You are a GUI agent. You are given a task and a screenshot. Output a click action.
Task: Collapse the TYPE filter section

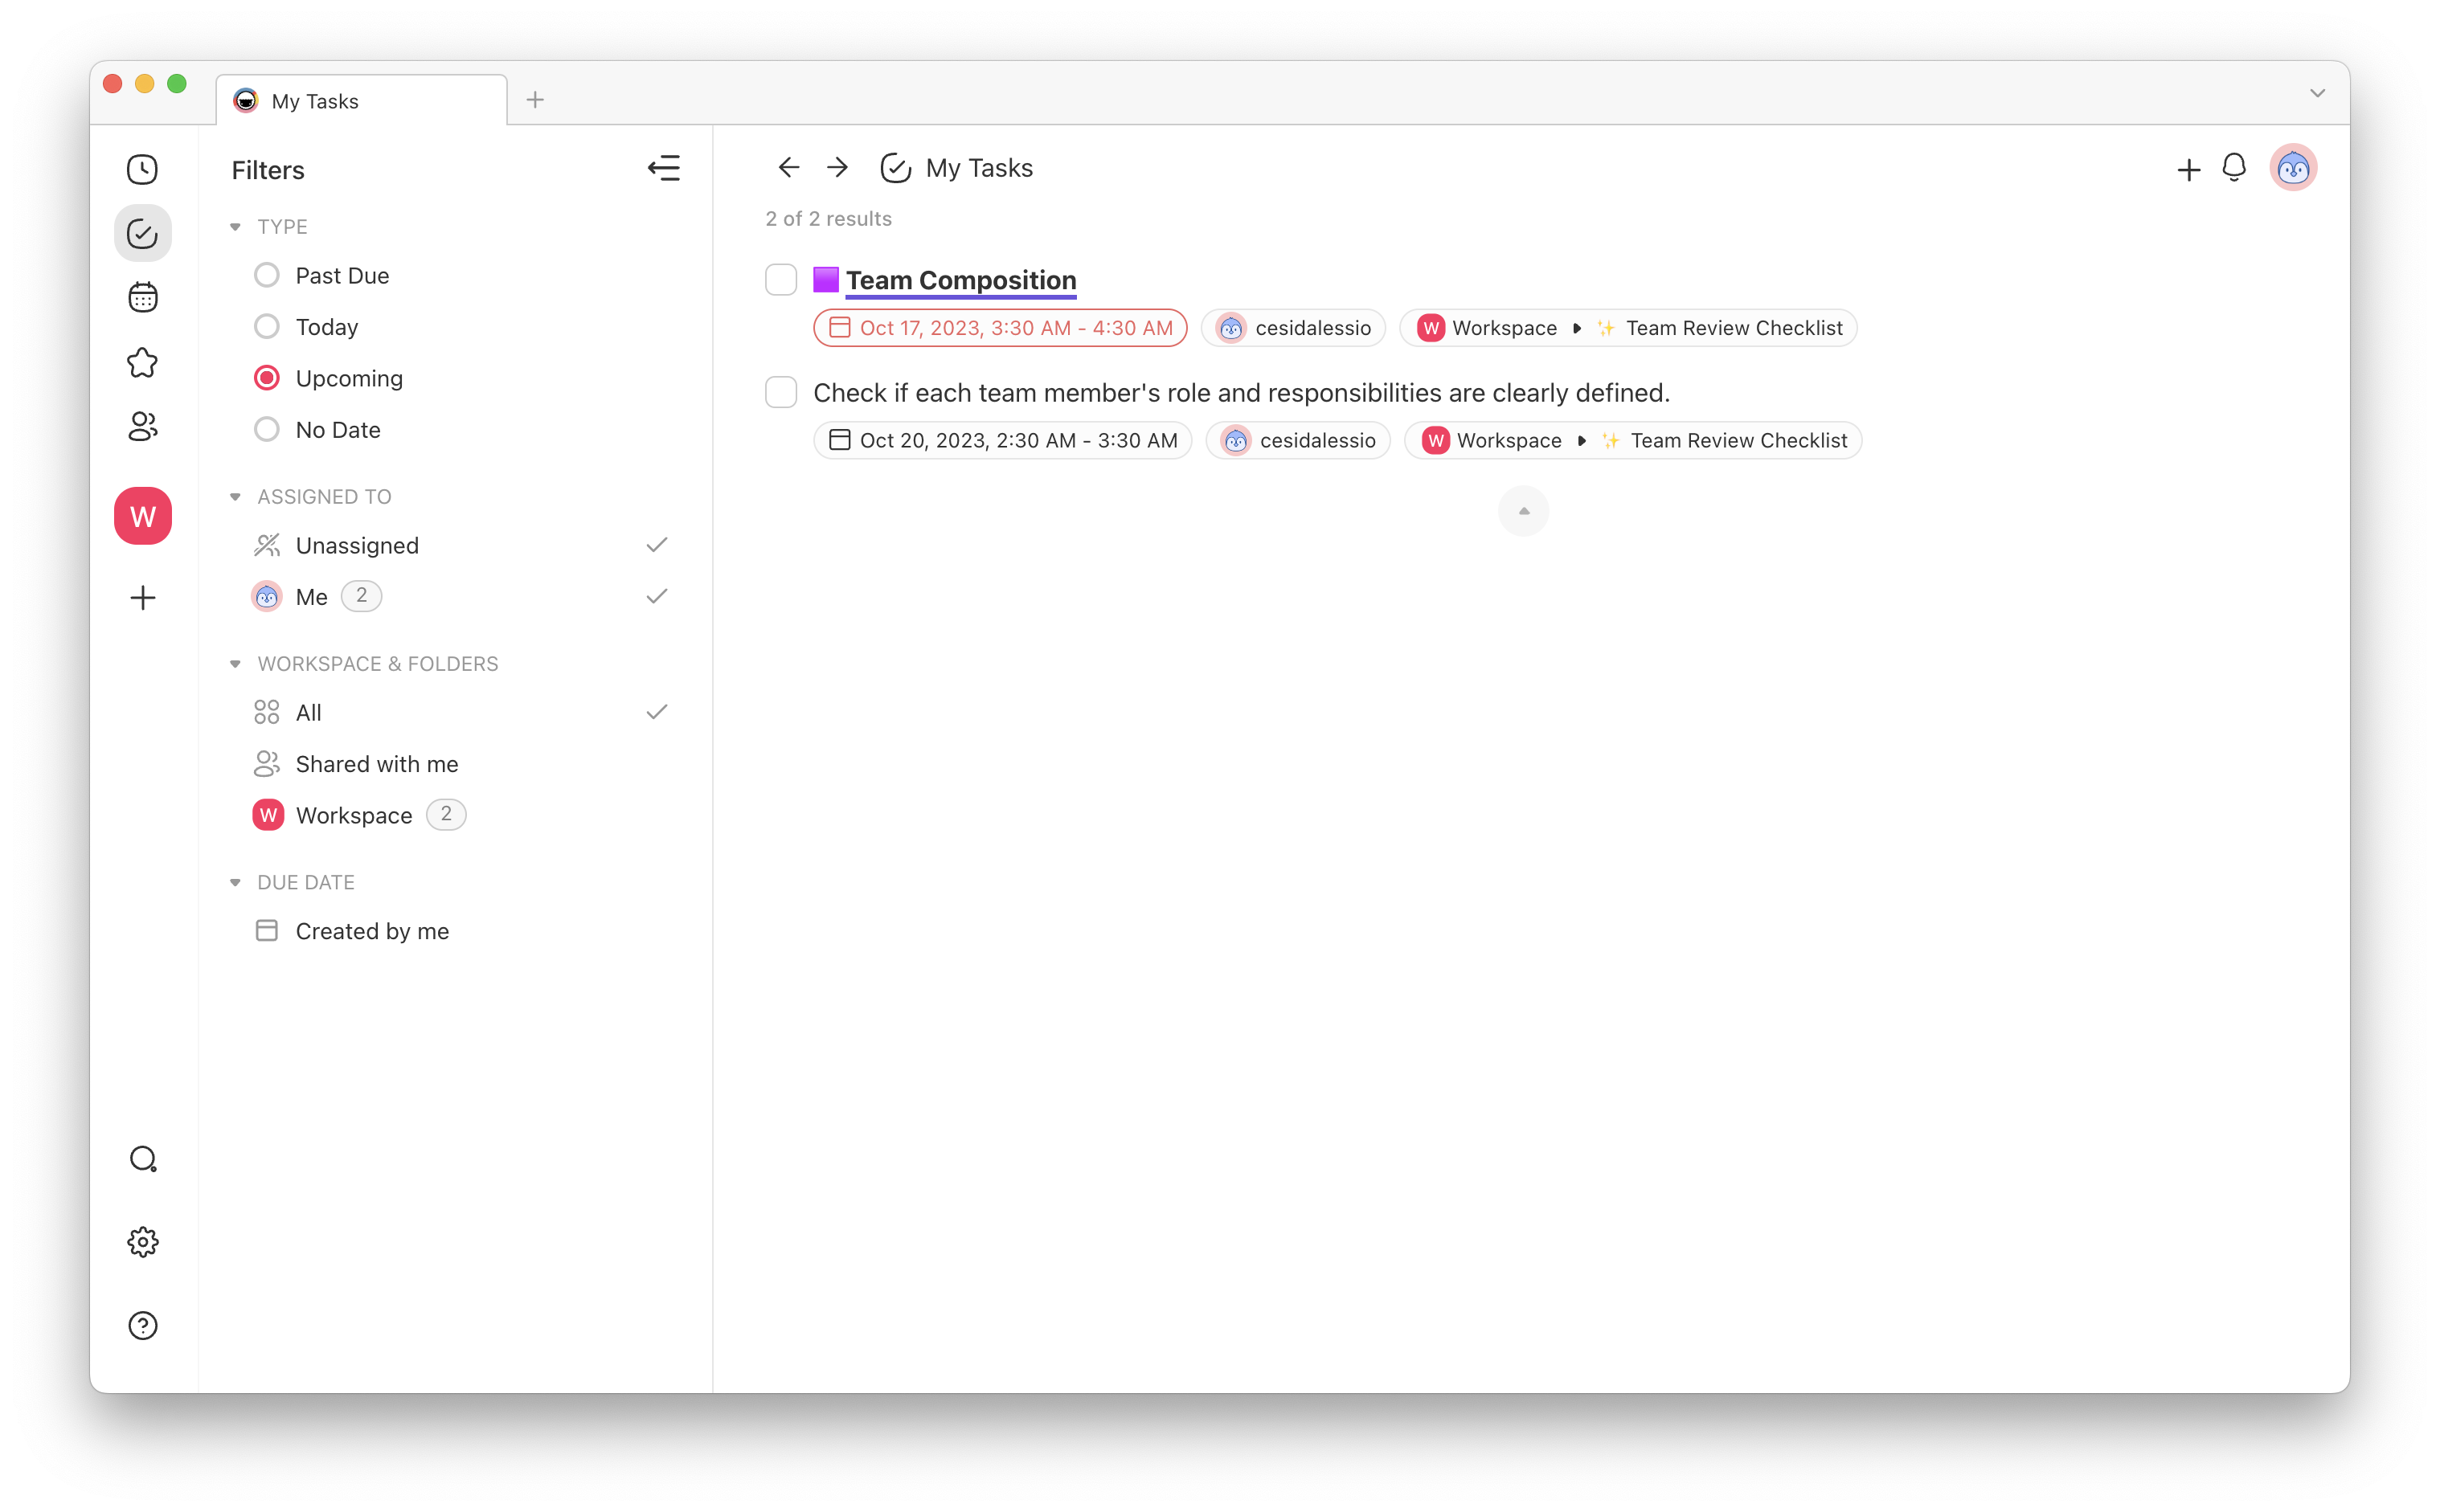tap(235, 226)
